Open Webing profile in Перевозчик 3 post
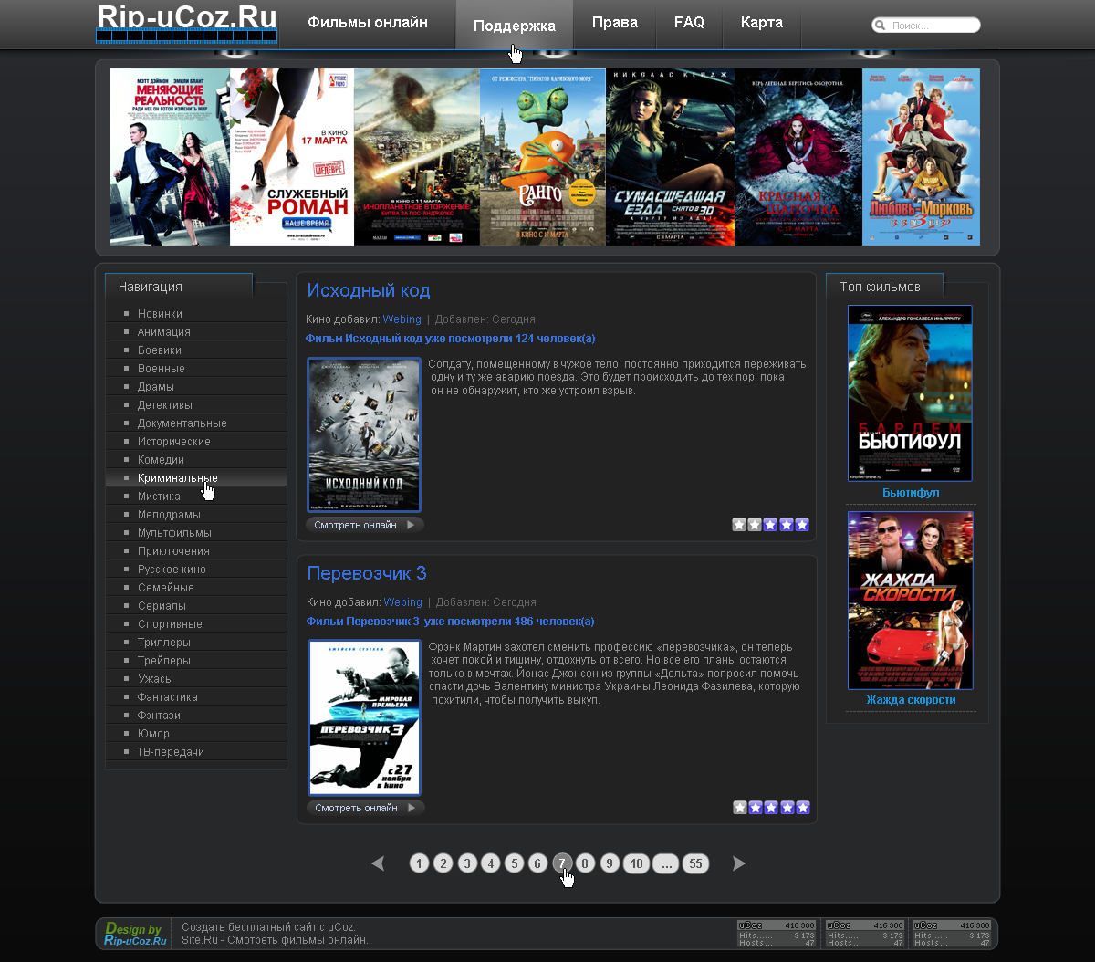 point(402,602)
